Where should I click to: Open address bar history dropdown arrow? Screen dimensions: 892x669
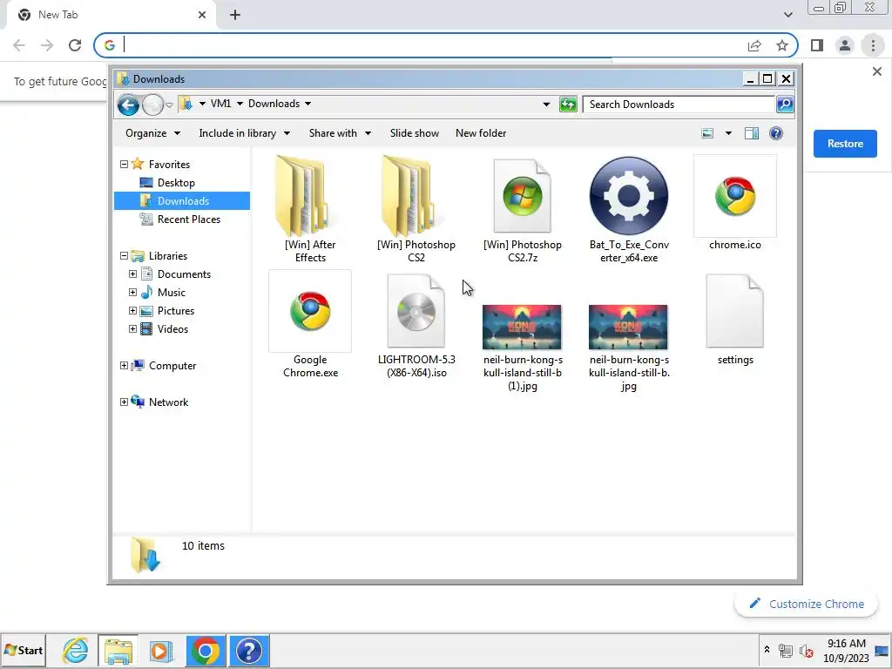coord(546,105)
